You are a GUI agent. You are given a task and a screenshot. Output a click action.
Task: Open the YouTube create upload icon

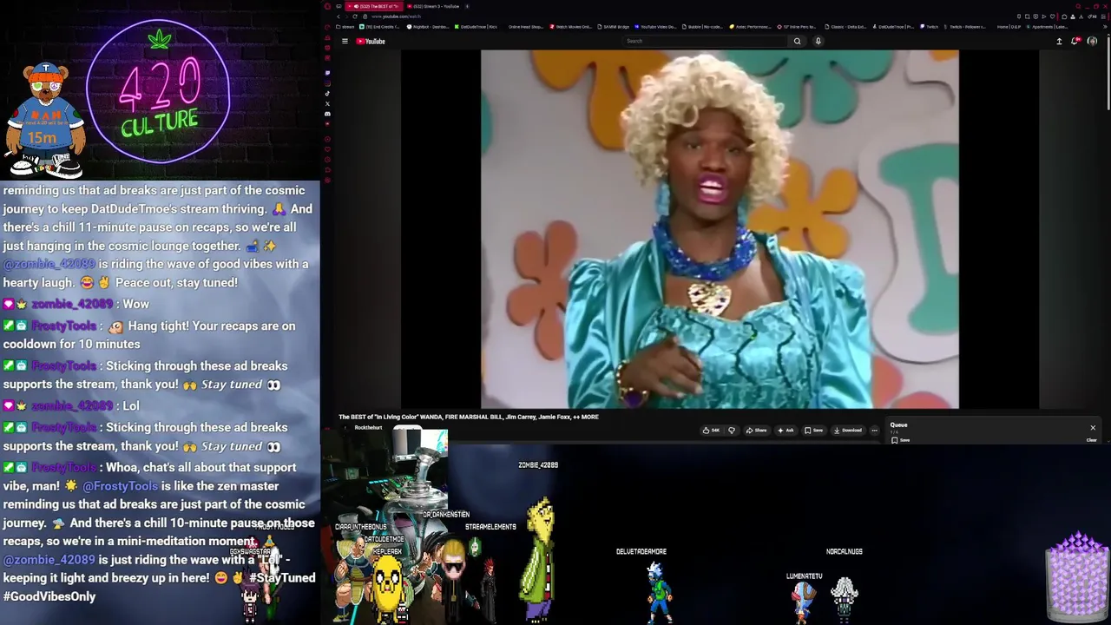pyautogui.click(x=1059, y=41)
